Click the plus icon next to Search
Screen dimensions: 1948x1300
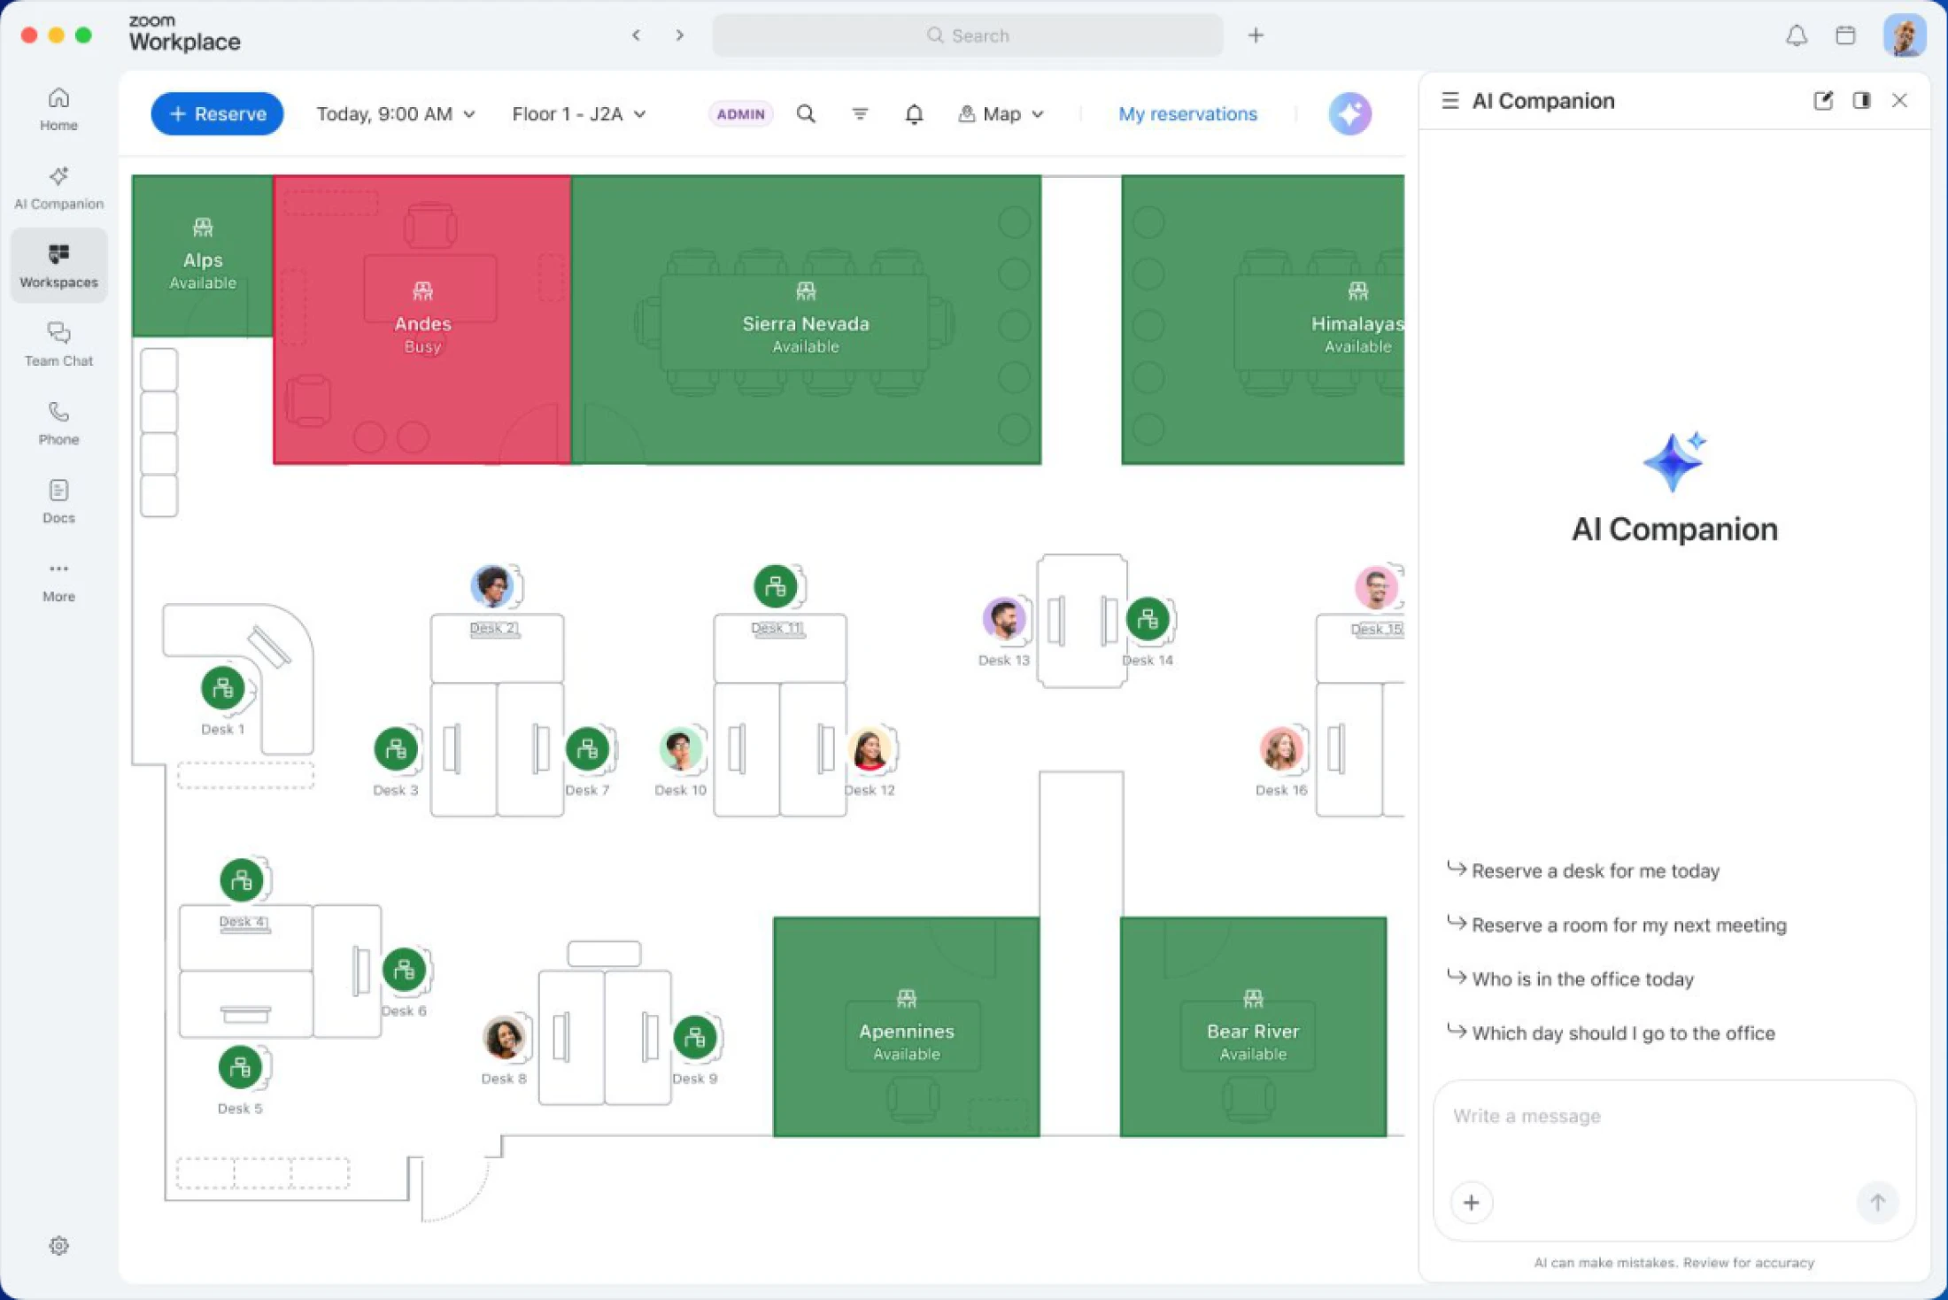click(x=1256, y=35)
